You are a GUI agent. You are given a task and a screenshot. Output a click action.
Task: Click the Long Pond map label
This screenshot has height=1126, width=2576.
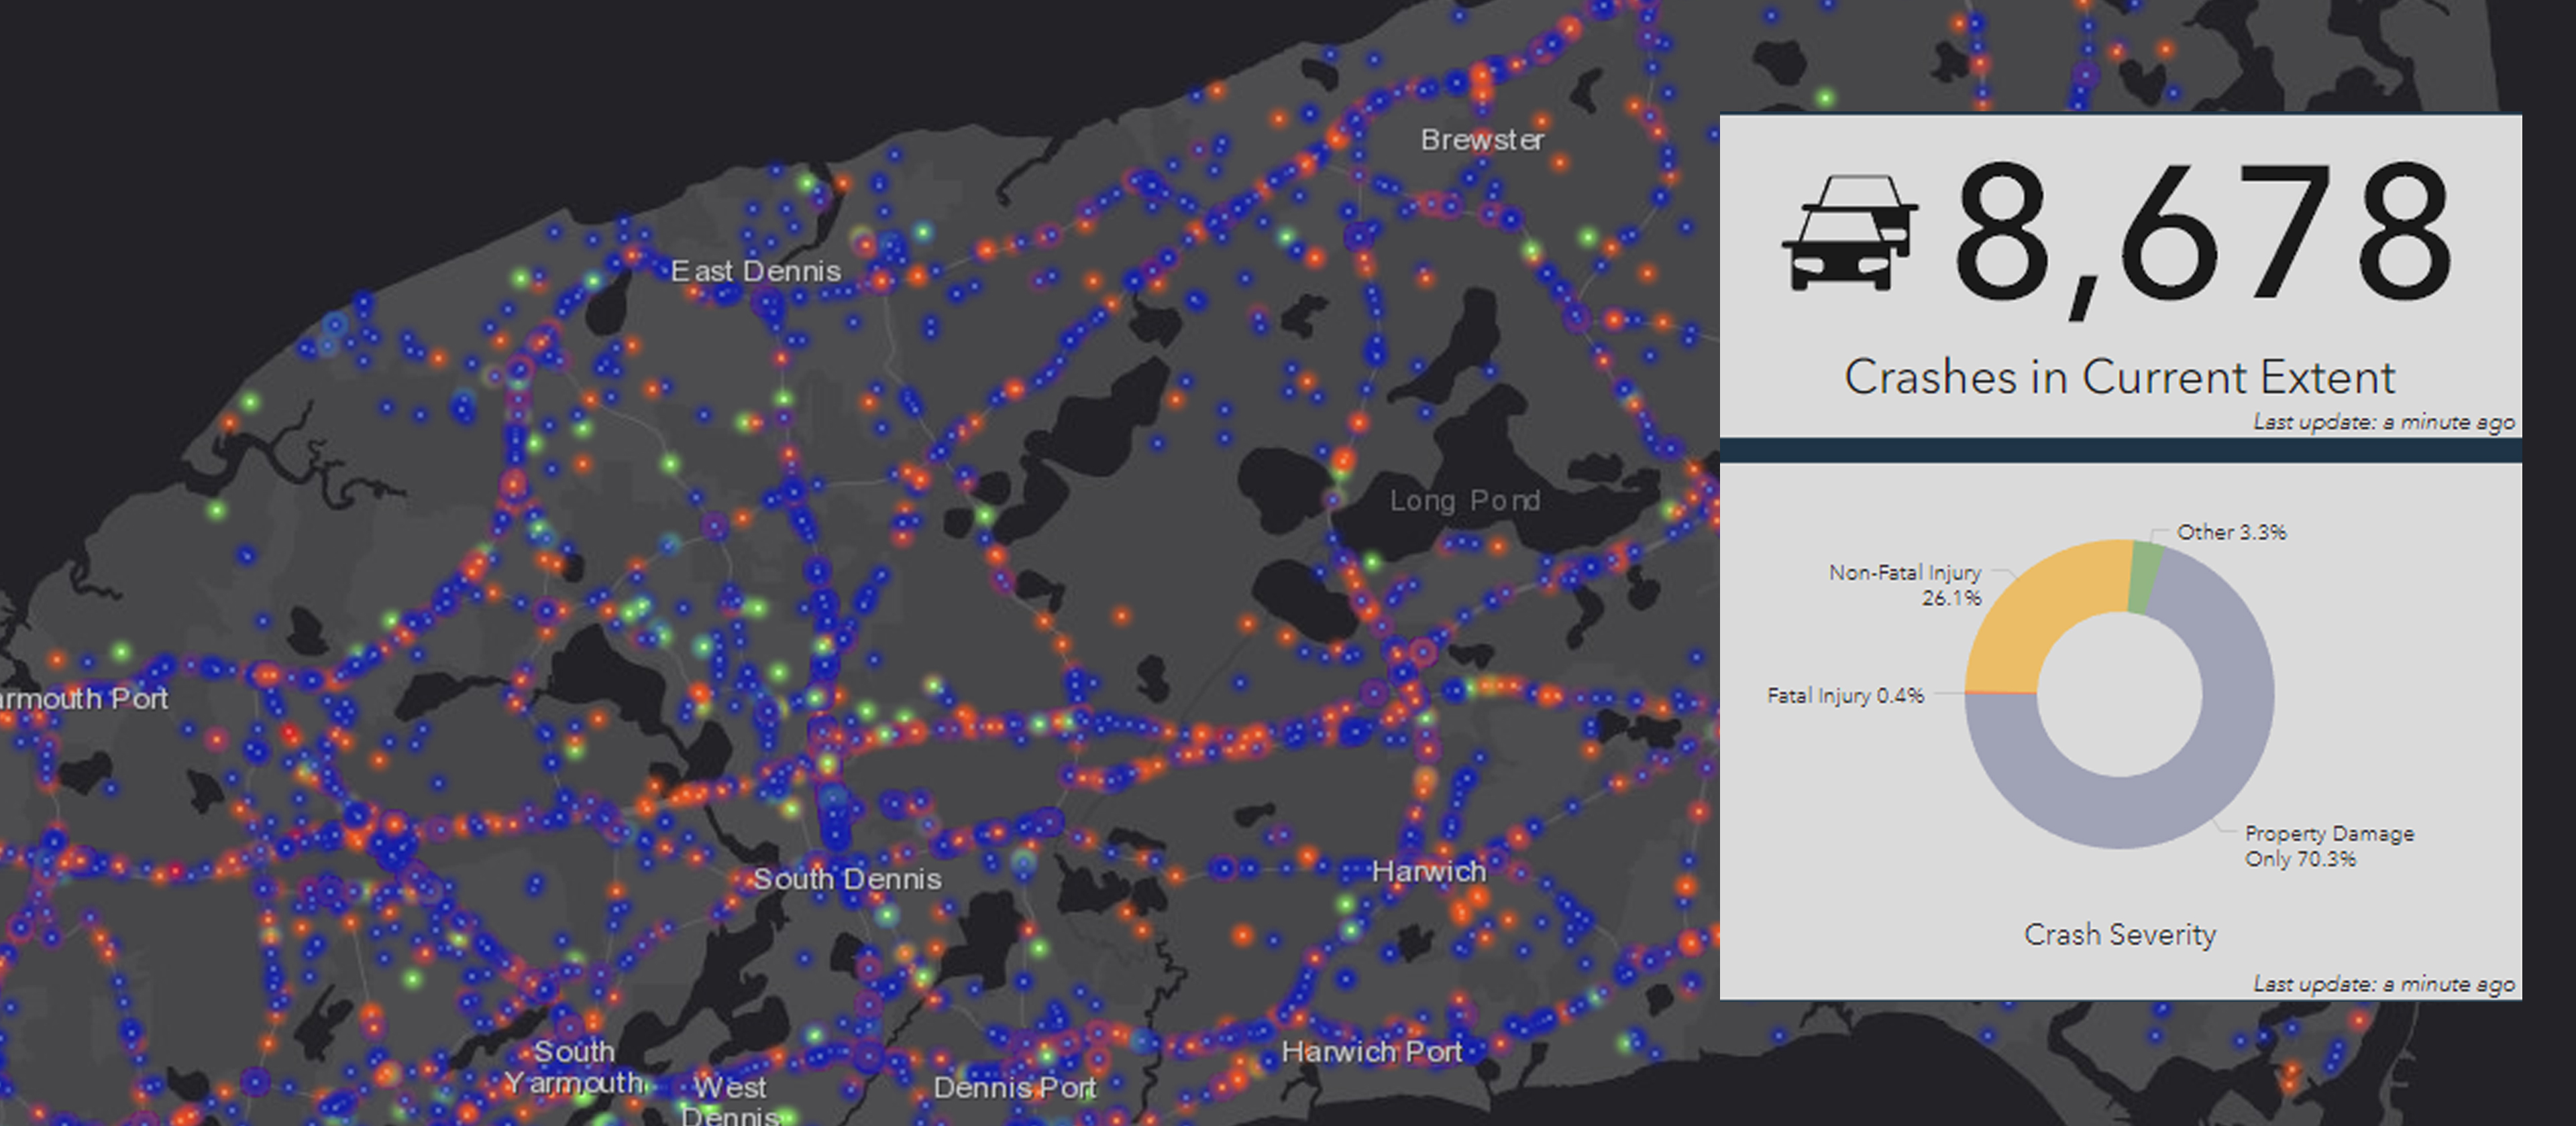(1464, 501)
